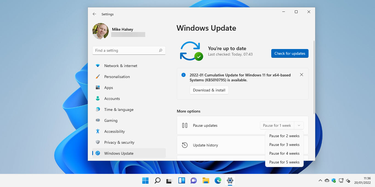The width and height of the screenshot is (375, 187).
Task: Choose Pause for 5 weeks option
Action: (x=284, y=162)
